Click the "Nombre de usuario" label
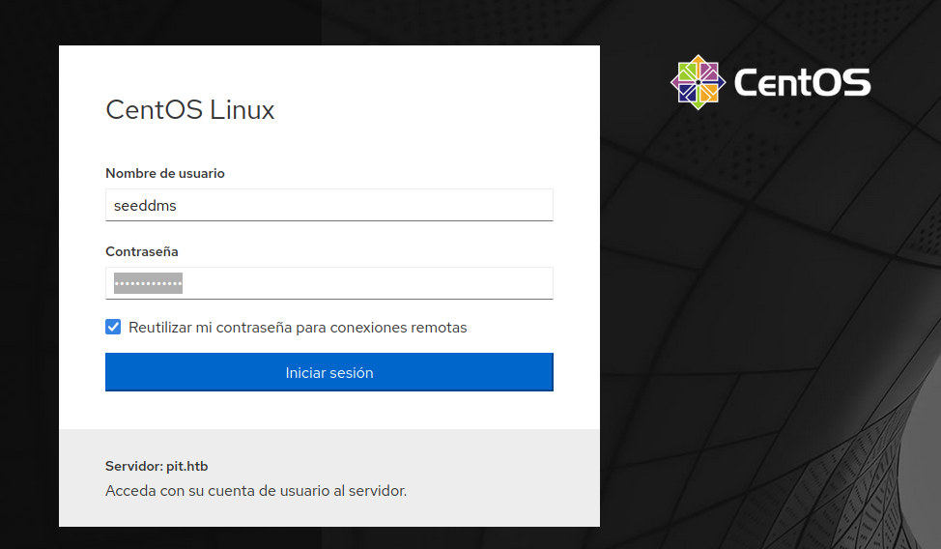Viewport: 941px width, 549px height. pyautogui.click(x=165, y=174)
